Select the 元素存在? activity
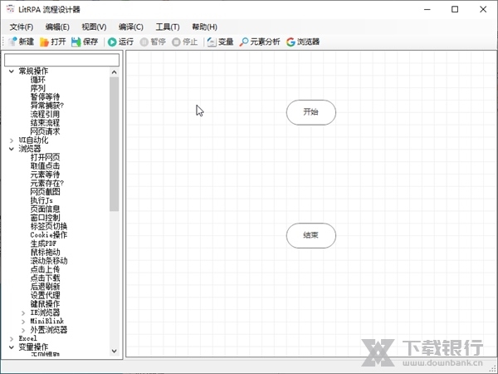Image resolution: width=498 pixels, height=374 pixels. [47, 183]
